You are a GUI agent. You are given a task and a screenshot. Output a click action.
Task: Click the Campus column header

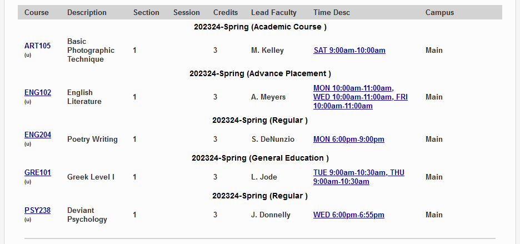point(439,12)
